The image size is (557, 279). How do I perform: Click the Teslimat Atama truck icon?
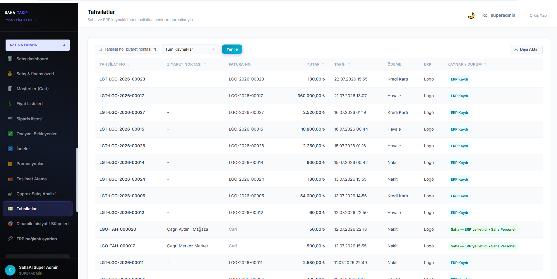(x=10, y=179)
